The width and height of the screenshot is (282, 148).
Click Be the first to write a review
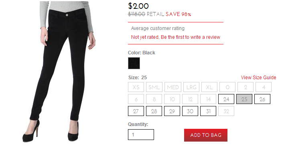pyautogui.click(x=191, y=37)
